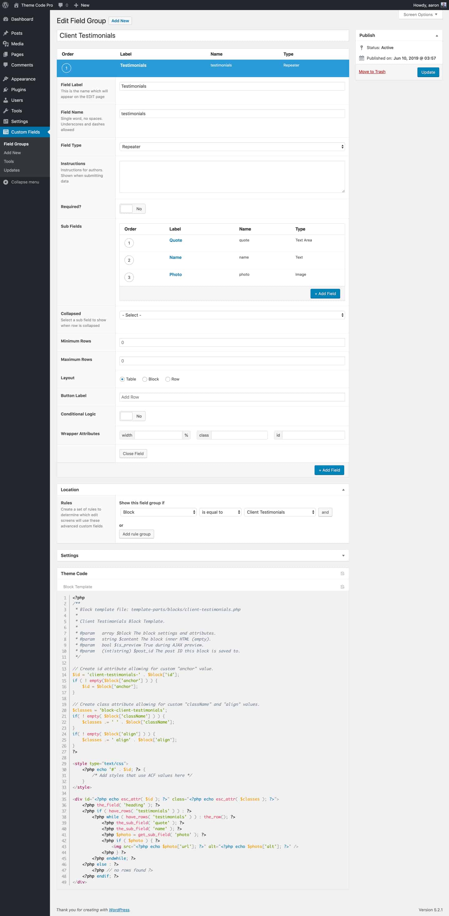Click the Plugins plug icon in sidebar
Screen dimensions: 449x916
(6, 90)
